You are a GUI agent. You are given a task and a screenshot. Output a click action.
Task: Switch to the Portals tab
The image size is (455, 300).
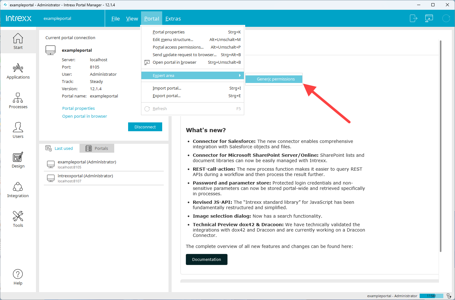[97, 148]
